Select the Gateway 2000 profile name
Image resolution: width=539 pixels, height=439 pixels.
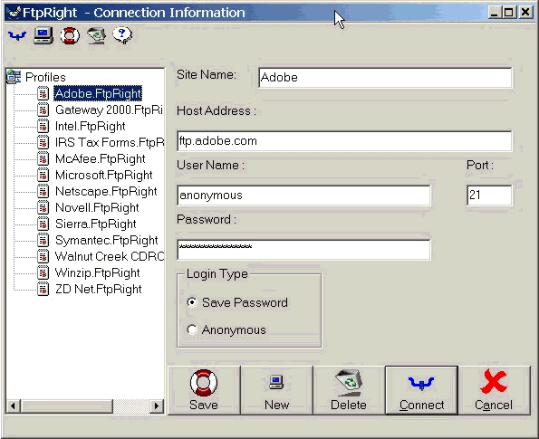109,110
